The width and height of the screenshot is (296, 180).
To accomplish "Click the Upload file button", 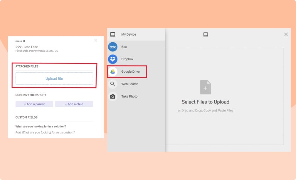I will point(54,79).
